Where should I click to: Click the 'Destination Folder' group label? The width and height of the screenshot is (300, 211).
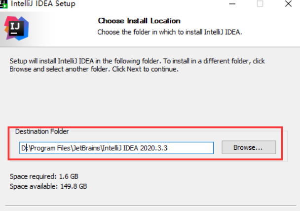coord(42,131)
